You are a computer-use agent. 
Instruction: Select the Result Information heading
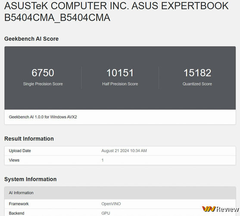click(x=29, y=139)
